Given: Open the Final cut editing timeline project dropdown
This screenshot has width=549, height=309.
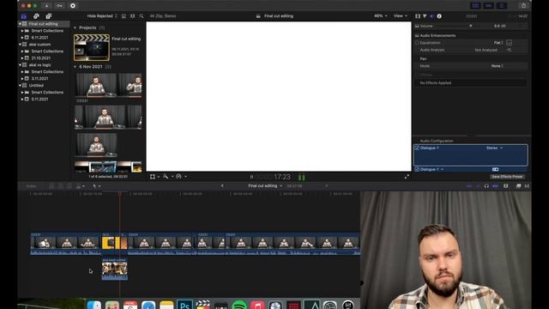Looking at the screenshot, I should tap(265, 186).
